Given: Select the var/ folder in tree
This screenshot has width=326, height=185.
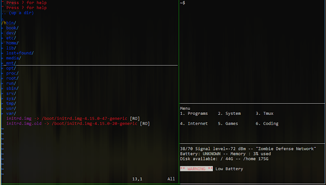Looking at the screenshot, I should coord(11,113).
